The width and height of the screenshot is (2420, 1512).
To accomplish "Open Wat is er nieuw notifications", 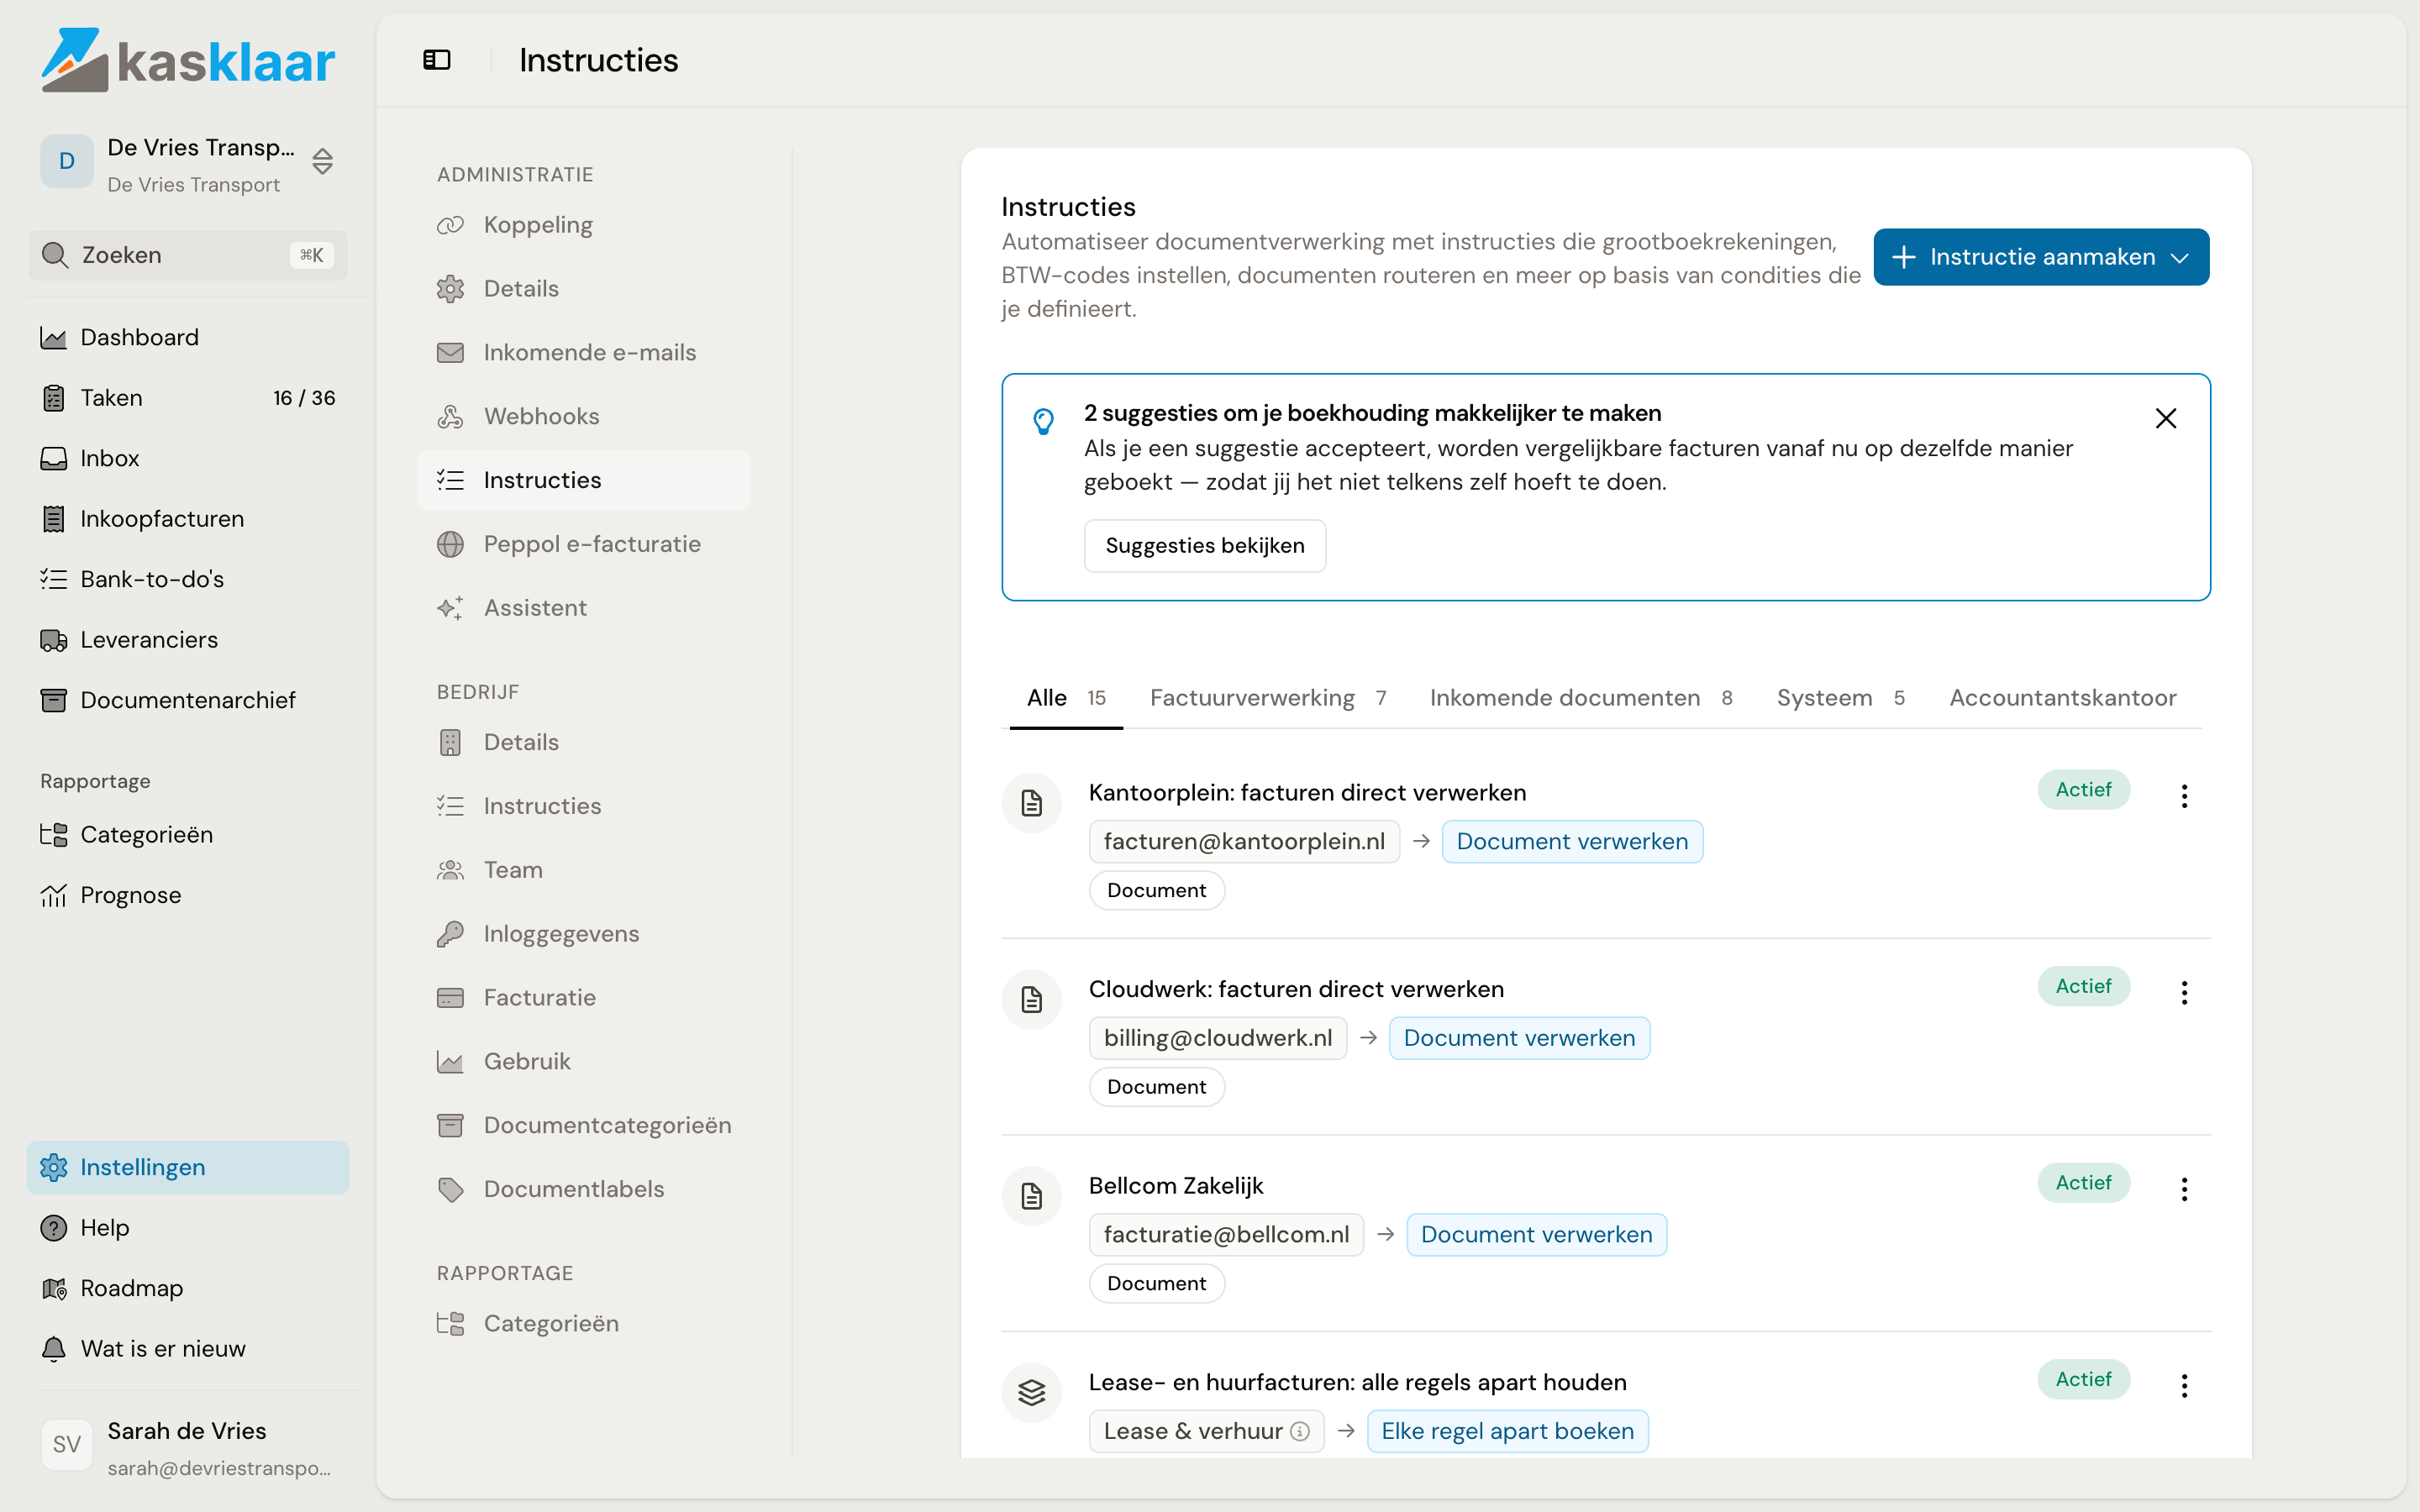I will [188, 1349].
